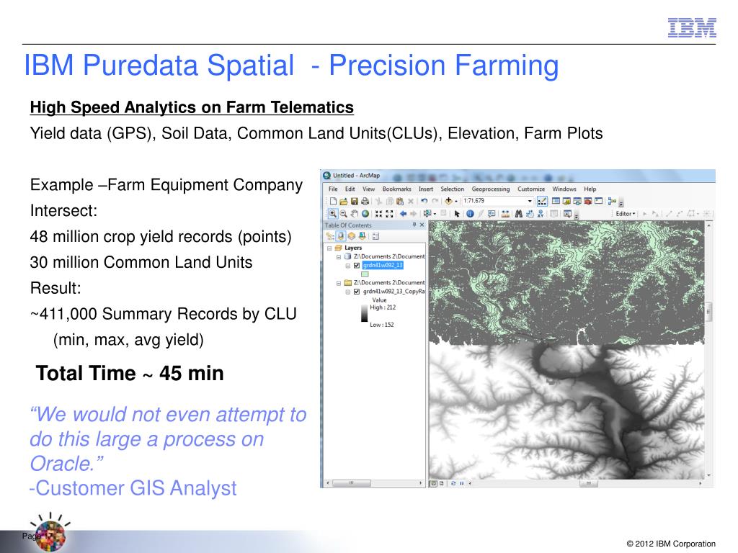Click the Print icon in ArcMap
Viewport: 738px width, 553px height.
tap(365, 202)
